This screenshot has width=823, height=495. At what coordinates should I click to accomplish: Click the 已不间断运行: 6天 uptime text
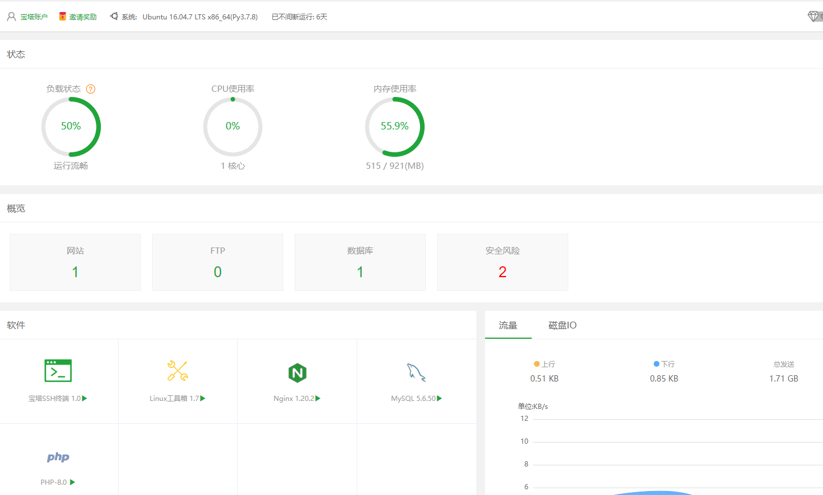[x=299, y=17]
